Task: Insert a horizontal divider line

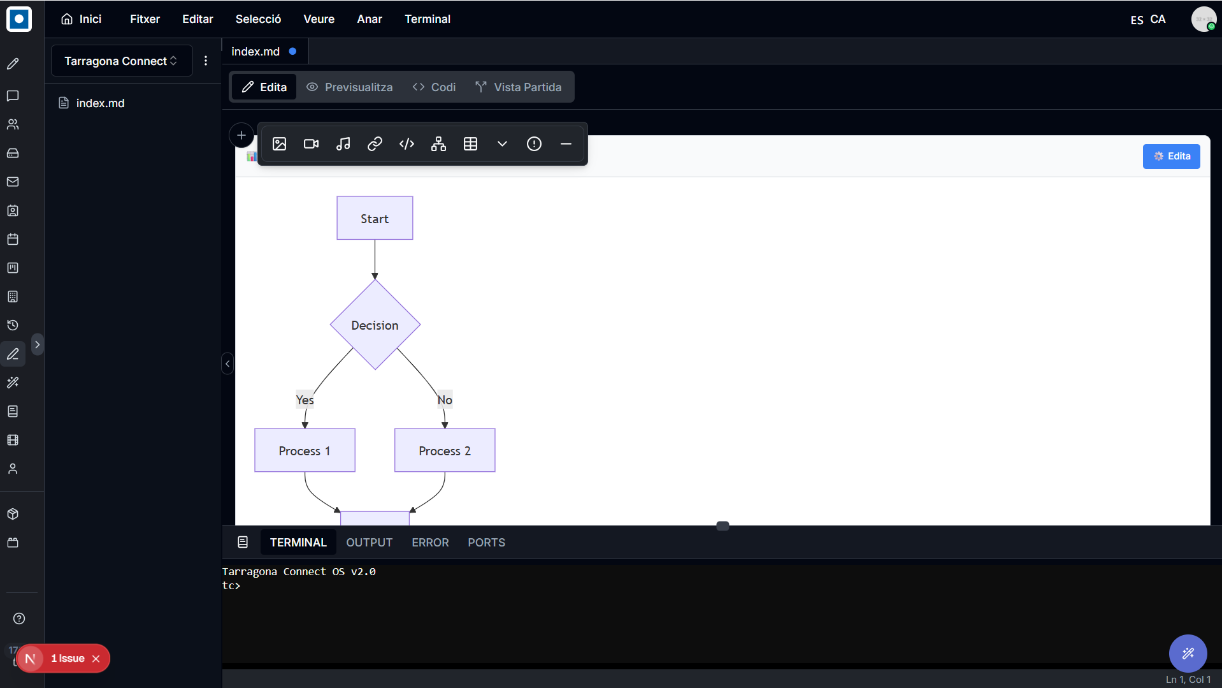Action: point(566,144)
